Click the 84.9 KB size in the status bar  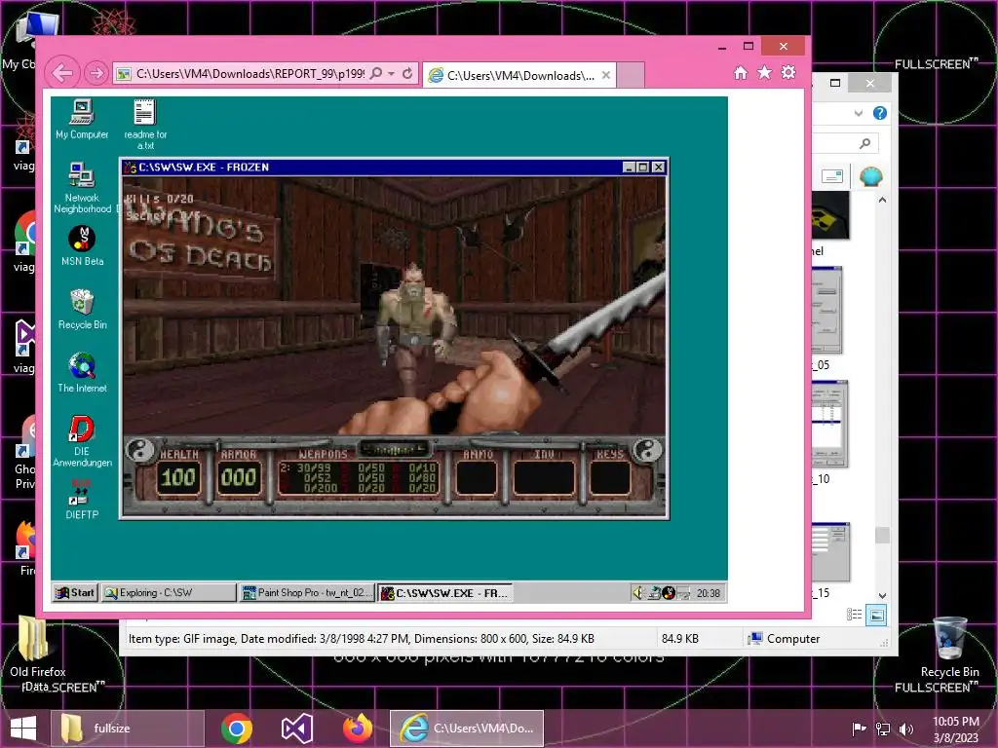coord(679,639)
